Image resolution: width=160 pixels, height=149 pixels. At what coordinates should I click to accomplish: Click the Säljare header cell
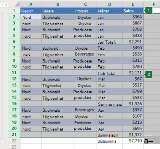click(x=58, y=11)
